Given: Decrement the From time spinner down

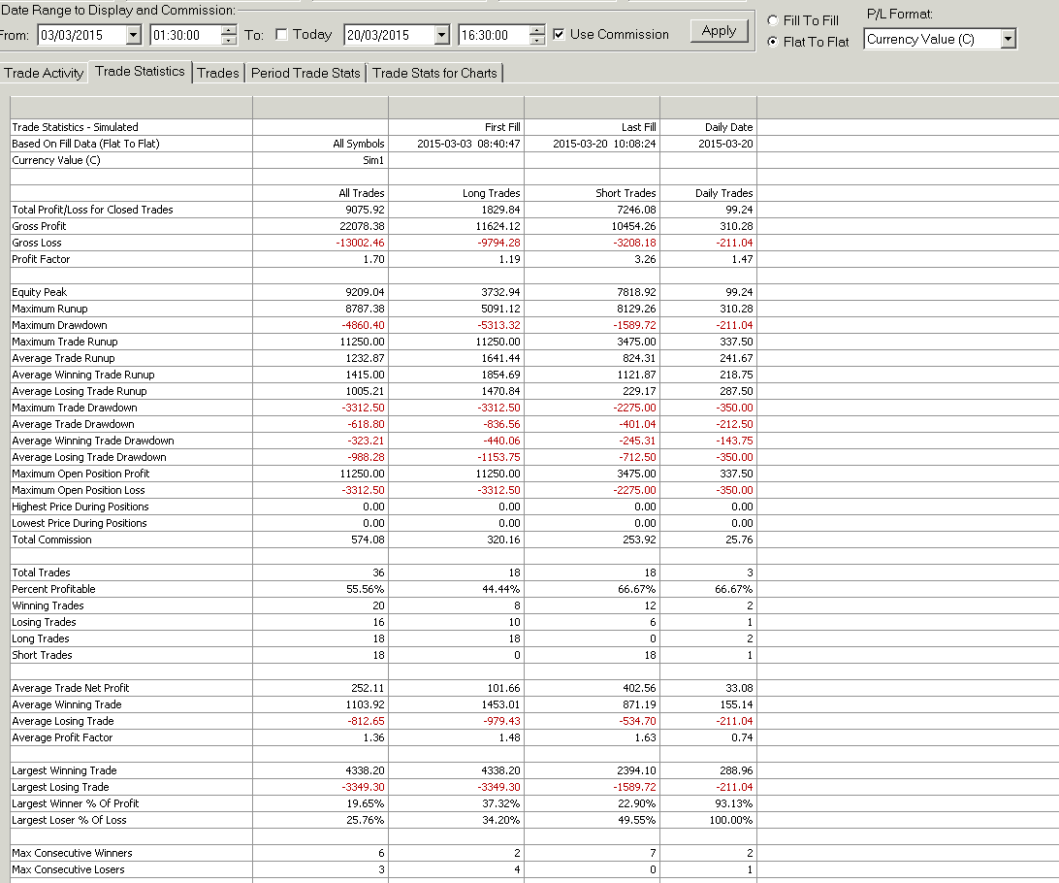Looking at the screenshot, I should (x=229, y=40).
